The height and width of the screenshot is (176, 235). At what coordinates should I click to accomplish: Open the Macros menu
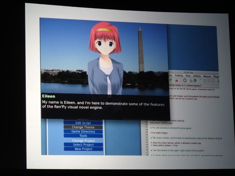(207, 76)
